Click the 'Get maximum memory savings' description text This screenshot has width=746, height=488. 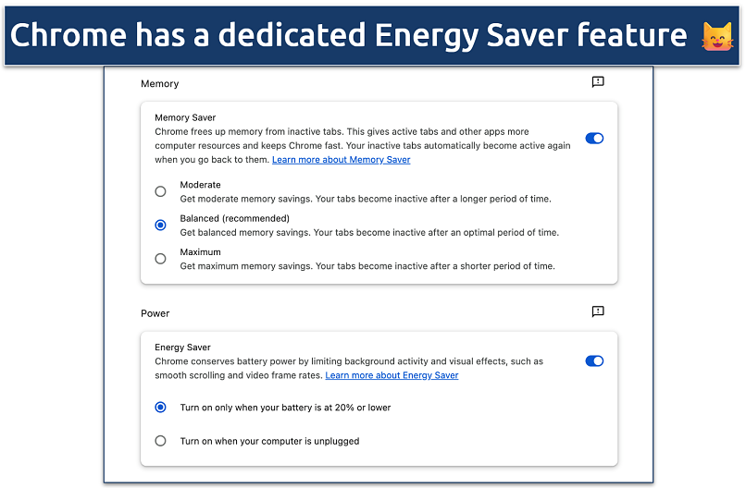367,266
